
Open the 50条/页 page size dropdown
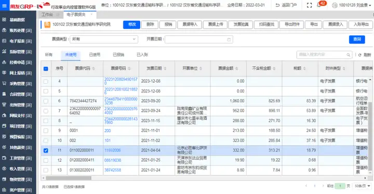coord(363,186)
